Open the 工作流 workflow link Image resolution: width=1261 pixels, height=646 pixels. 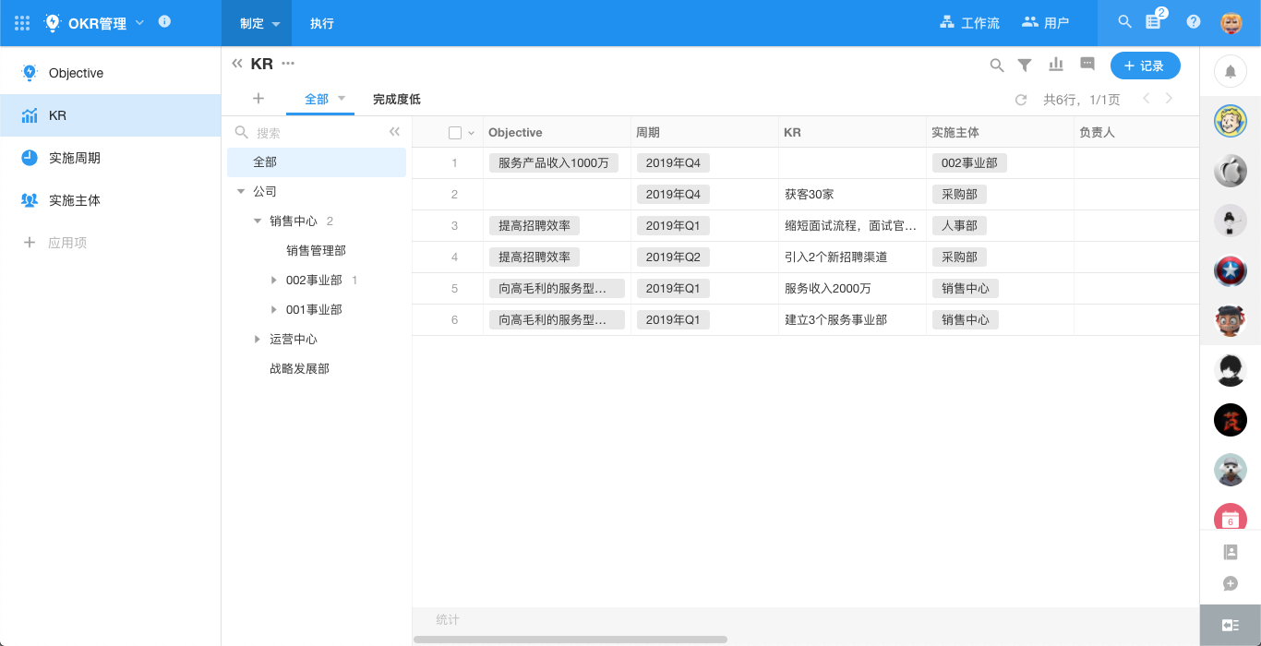click(x=969, y=23)
